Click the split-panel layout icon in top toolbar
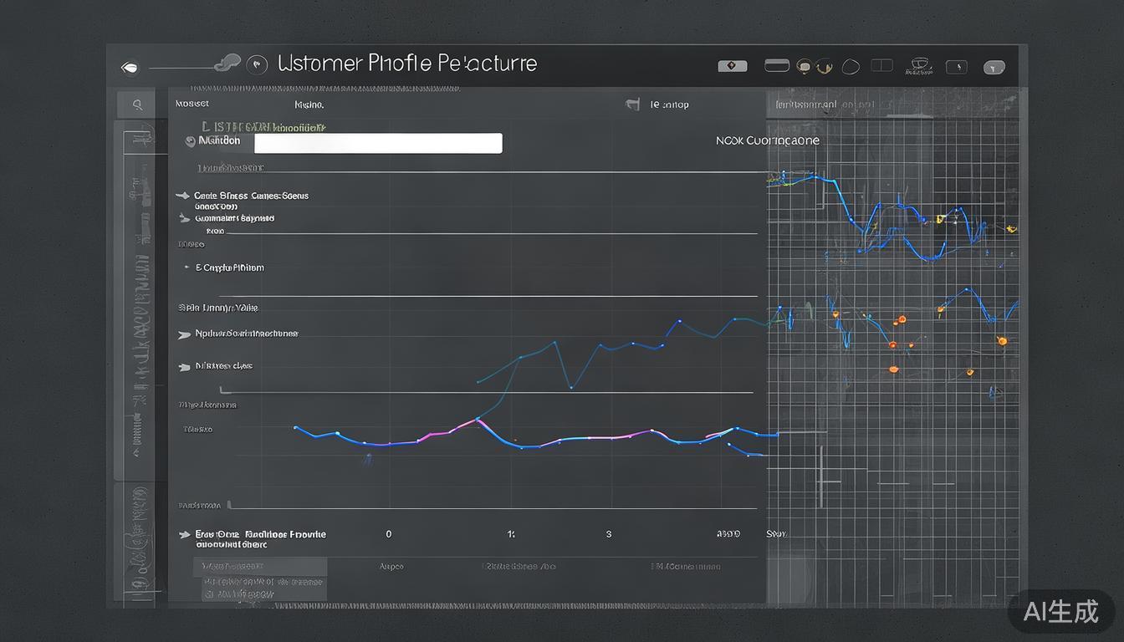Screen dimensions: 1124x642 (x=881, y=65)
